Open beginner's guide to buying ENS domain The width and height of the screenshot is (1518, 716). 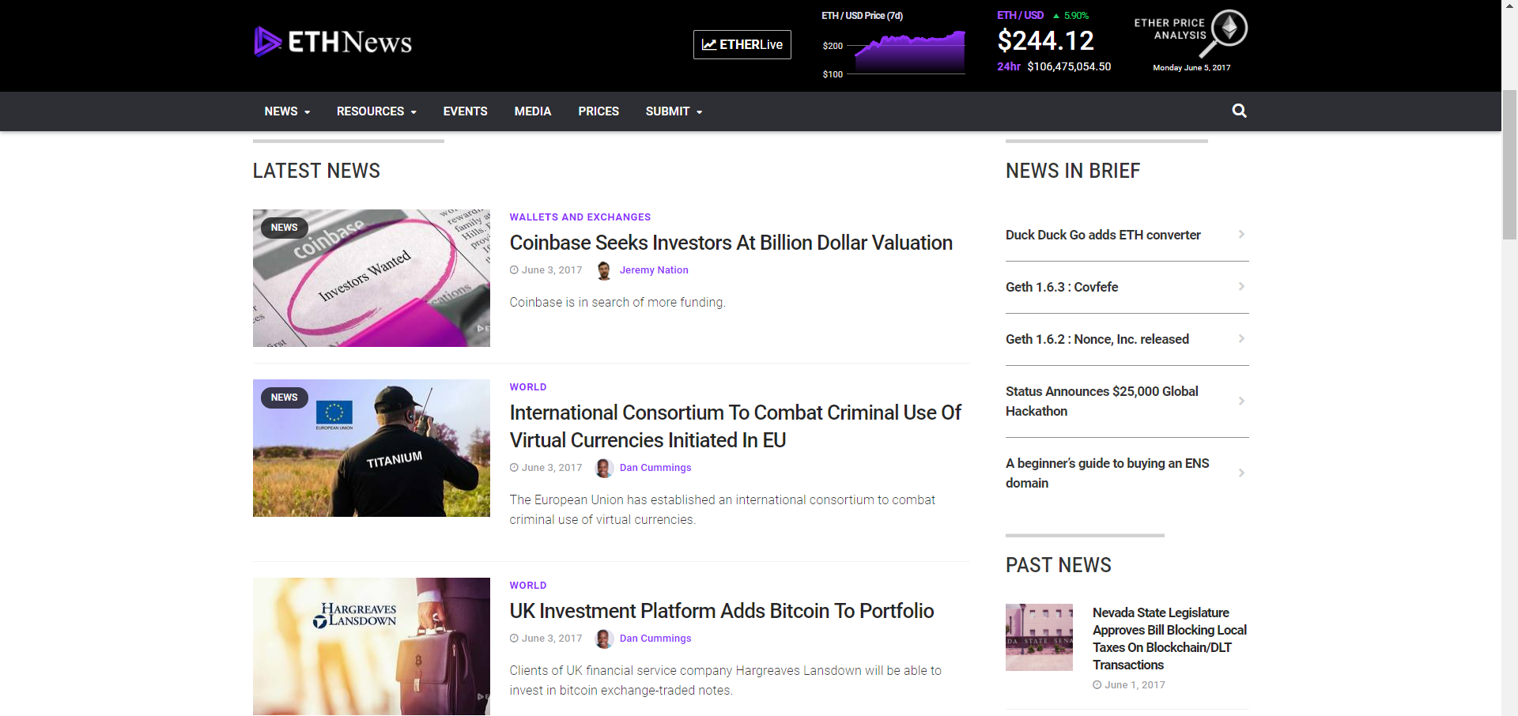(1108, 473)
